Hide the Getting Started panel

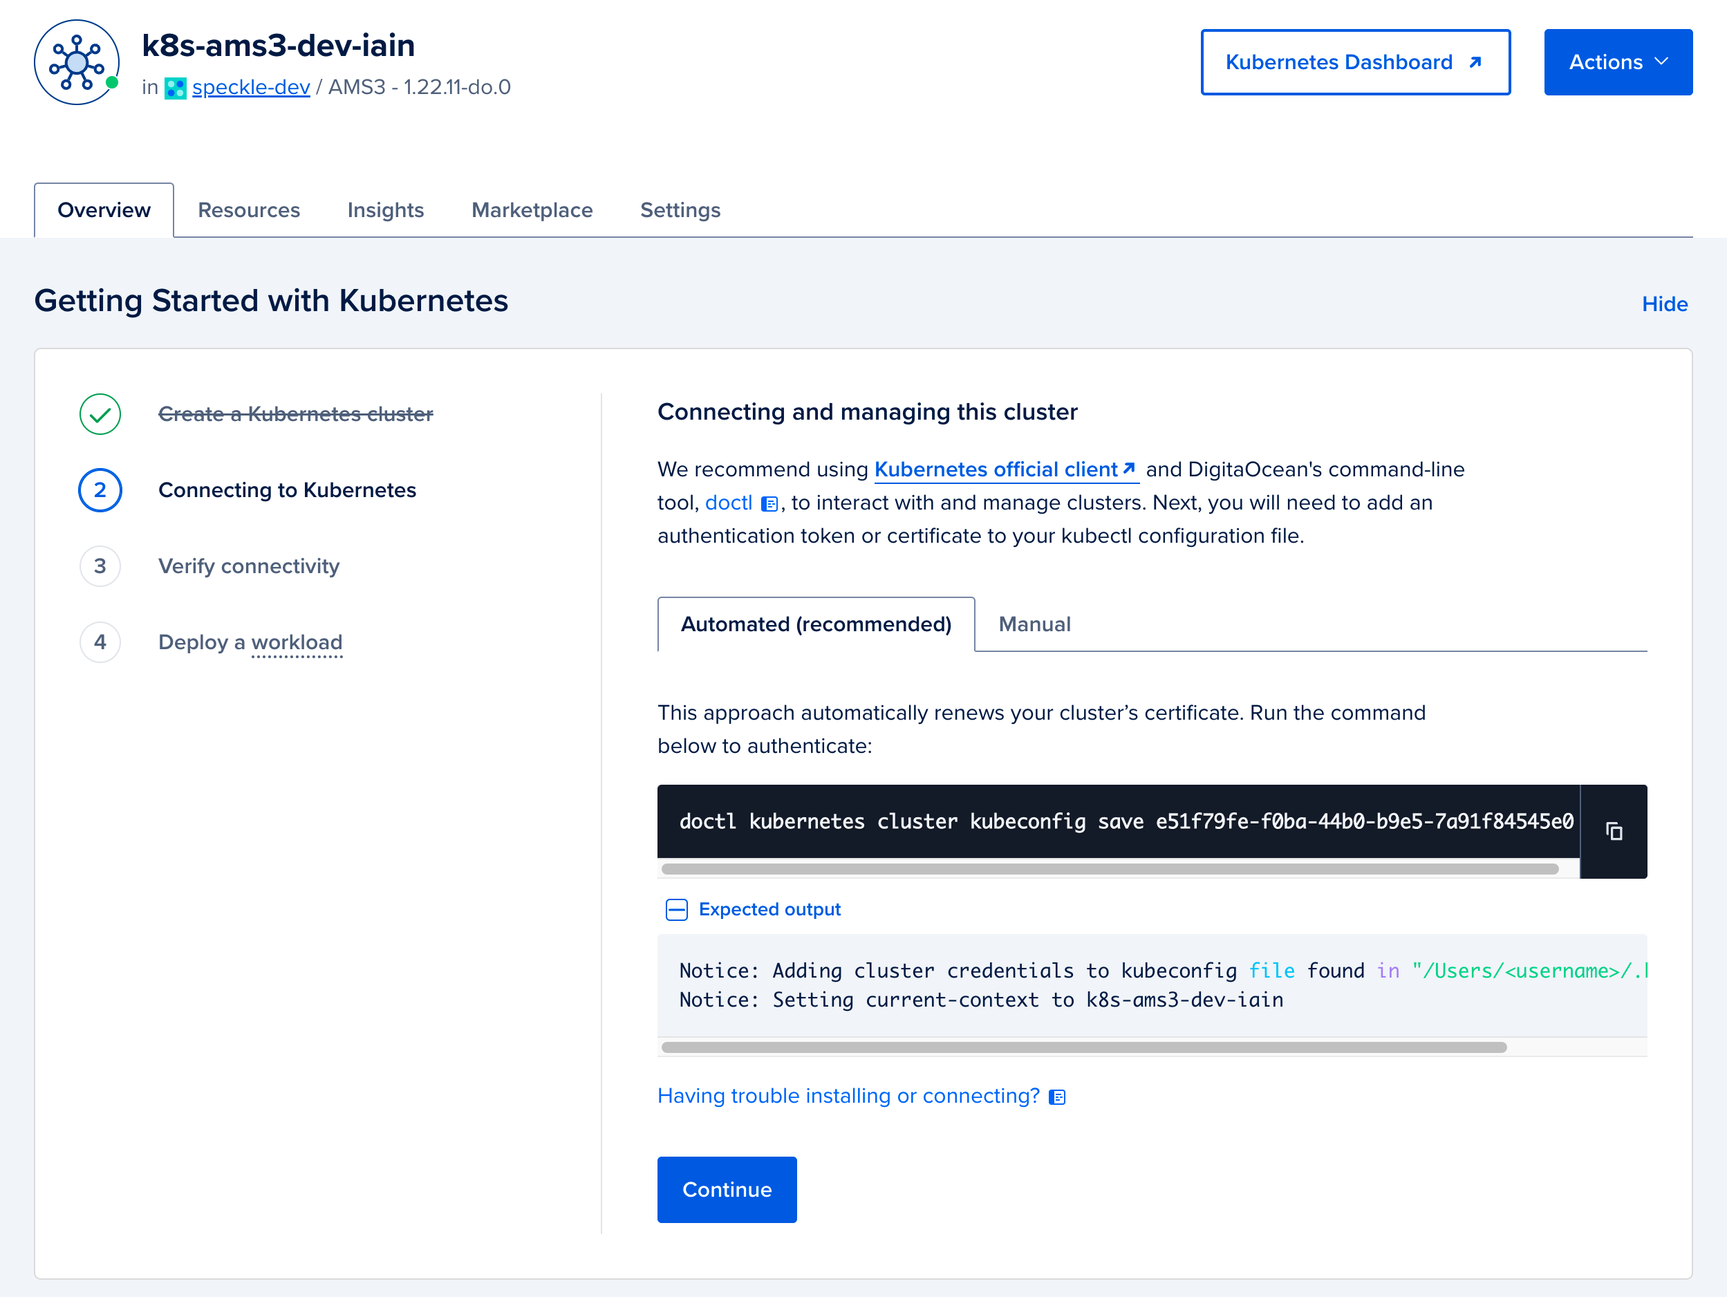click(1664, 304)
